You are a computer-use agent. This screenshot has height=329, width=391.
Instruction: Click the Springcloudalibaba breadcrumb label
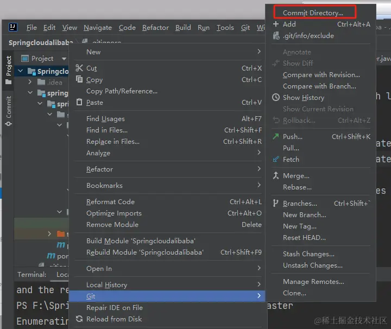pyautogui.click(x=40, y=43)
